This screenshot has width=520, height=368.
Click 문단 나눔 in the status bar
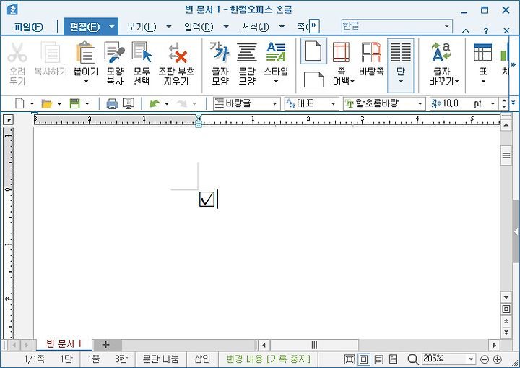pyautogui.click(x=160, y=359)
